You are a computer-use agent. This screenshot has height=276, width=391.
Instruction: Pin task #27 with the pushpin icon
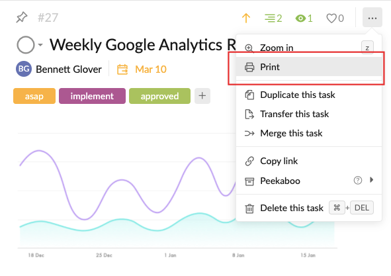(x=22, y=17)
